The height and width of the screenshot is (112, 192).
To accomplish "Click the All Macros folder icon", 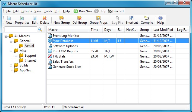I will pyautogui.click(x=11, y=36).
